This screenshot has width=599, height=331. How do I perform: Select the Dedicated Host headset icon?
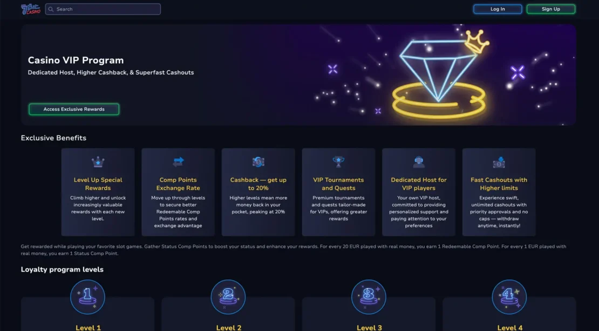419,162
